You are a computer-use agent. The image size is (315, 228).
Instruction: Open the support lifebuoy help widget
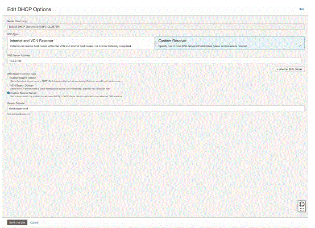tap(302, 206)
